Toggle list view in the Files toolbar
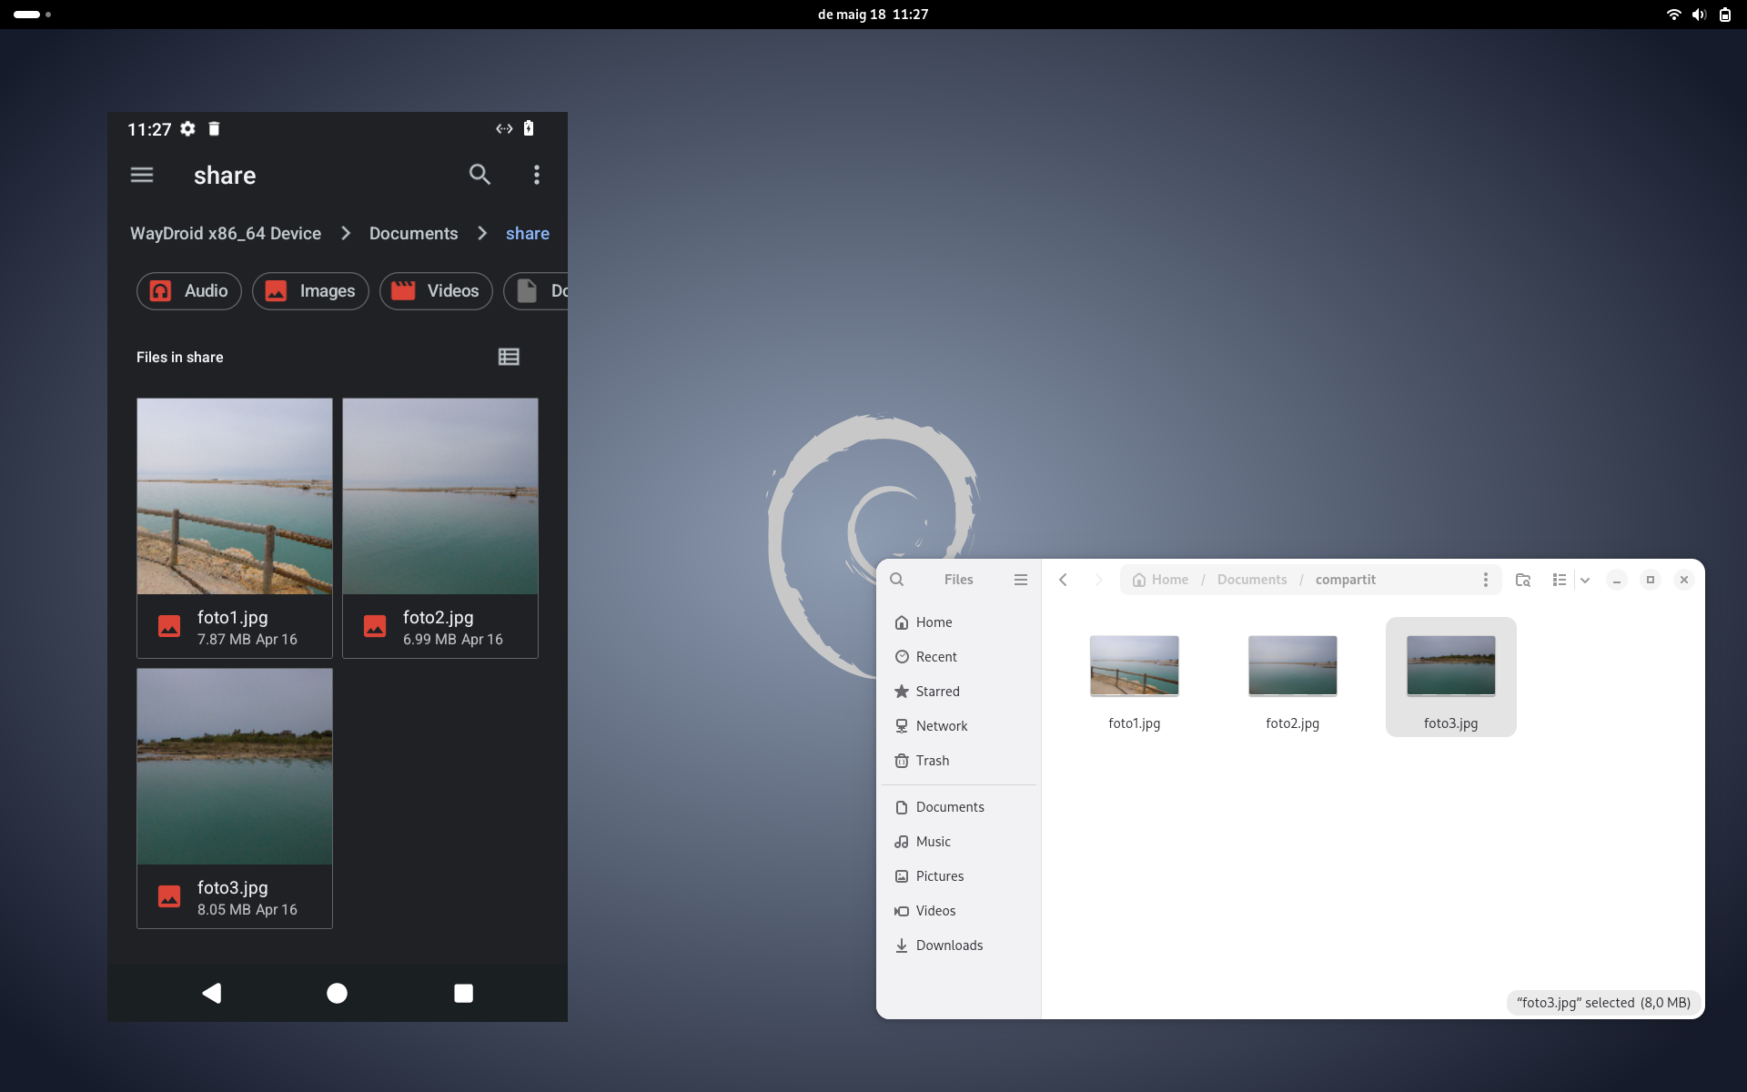This screenshot has width=1747, height=1092. [x=1560, y=580]
